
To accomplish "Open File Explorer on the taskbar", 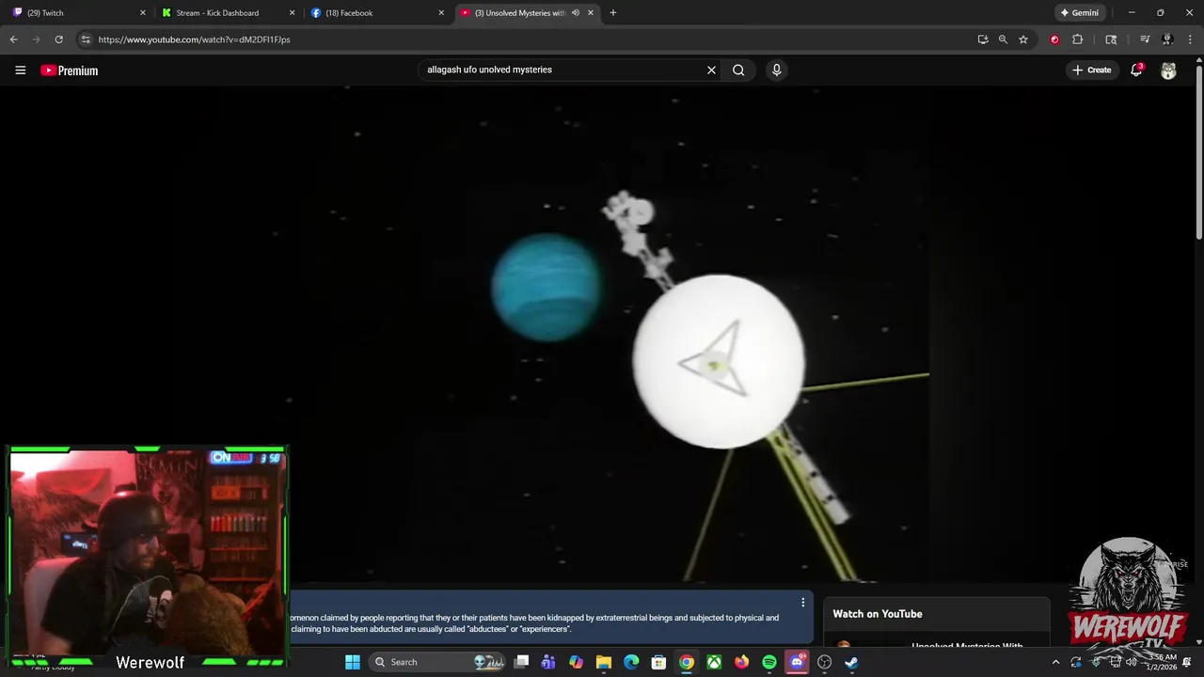I will pos(604,662).
